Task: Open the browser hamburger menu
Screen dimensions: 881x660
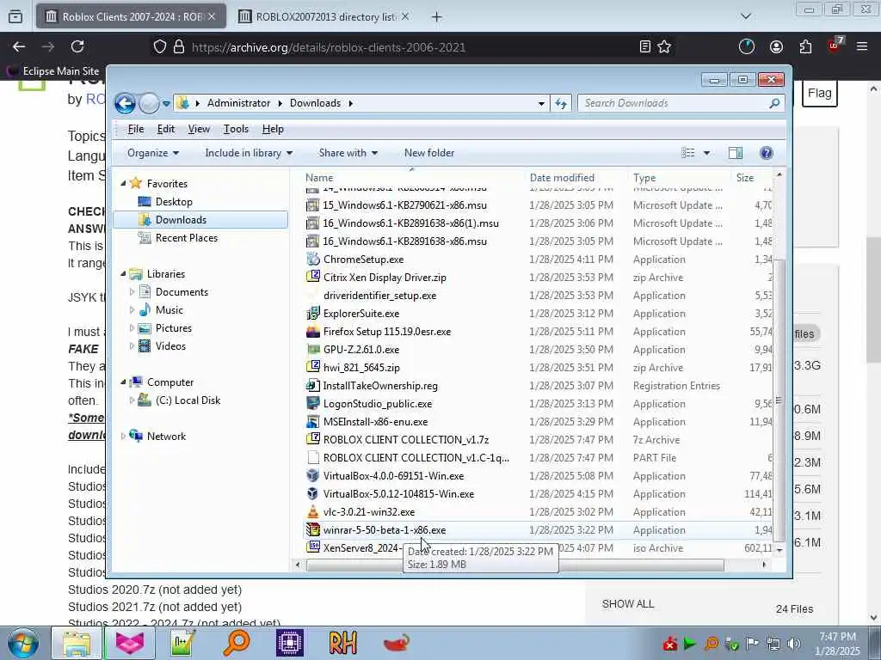Action: click(862, 47)
